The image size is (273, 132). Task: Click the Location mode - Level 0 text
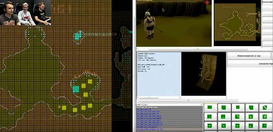click(146, 54)
